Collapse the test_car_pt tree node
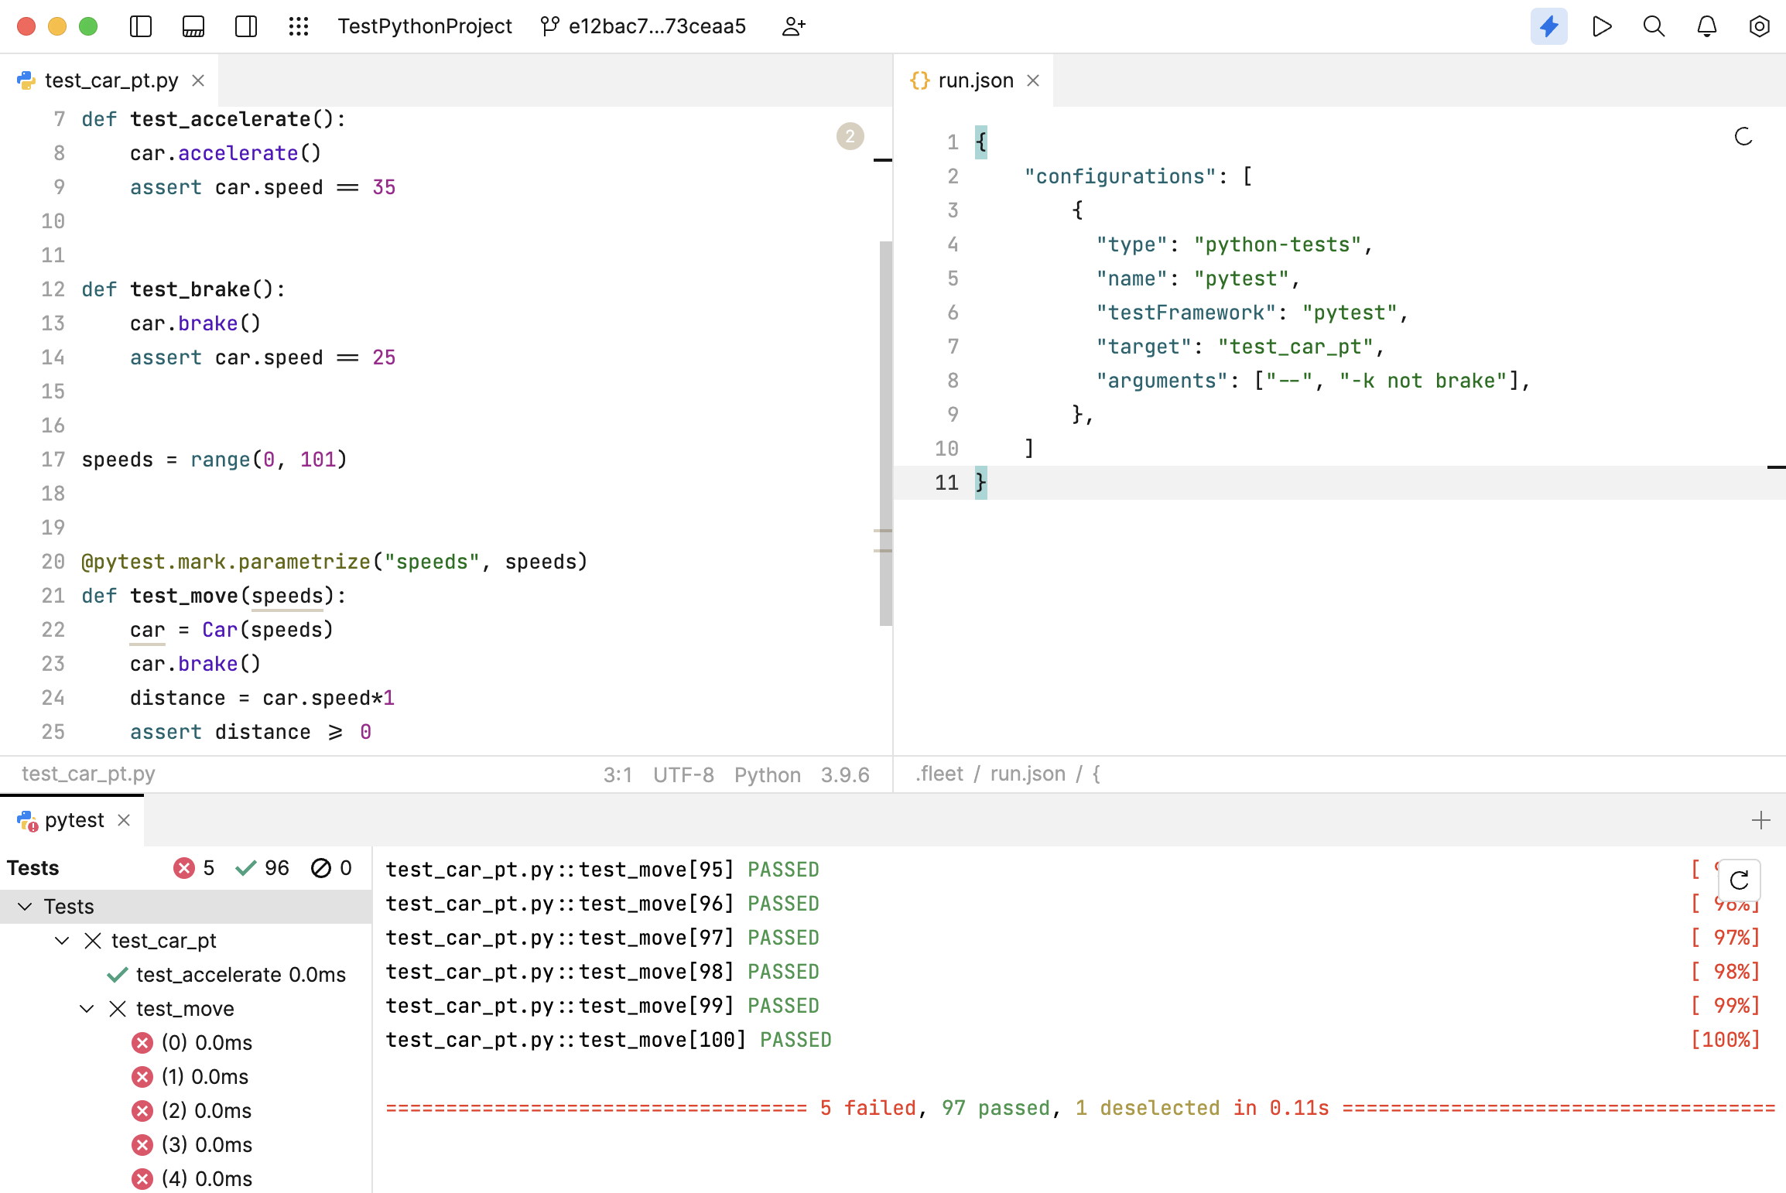The height and width of the screenshot is (1193, 1786). click(62, 940)
